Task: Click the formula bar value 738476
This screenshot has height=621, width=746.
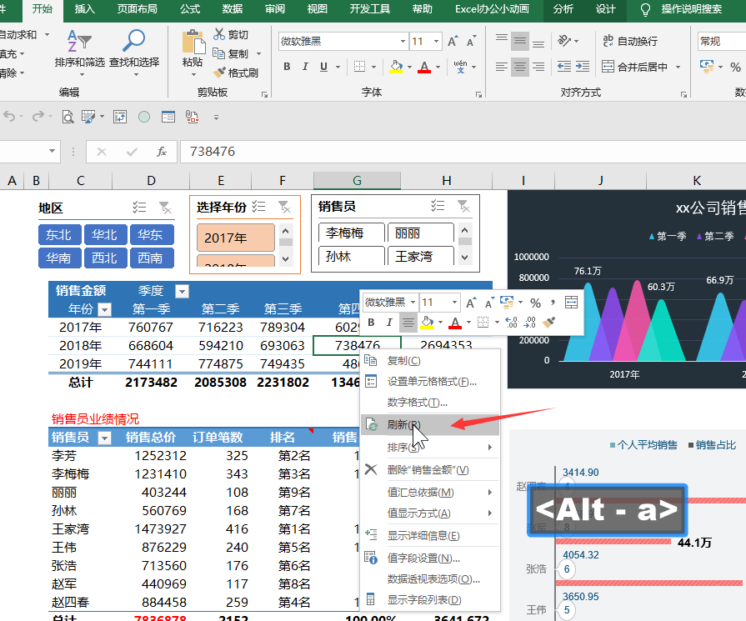Action: coord(213,152)
